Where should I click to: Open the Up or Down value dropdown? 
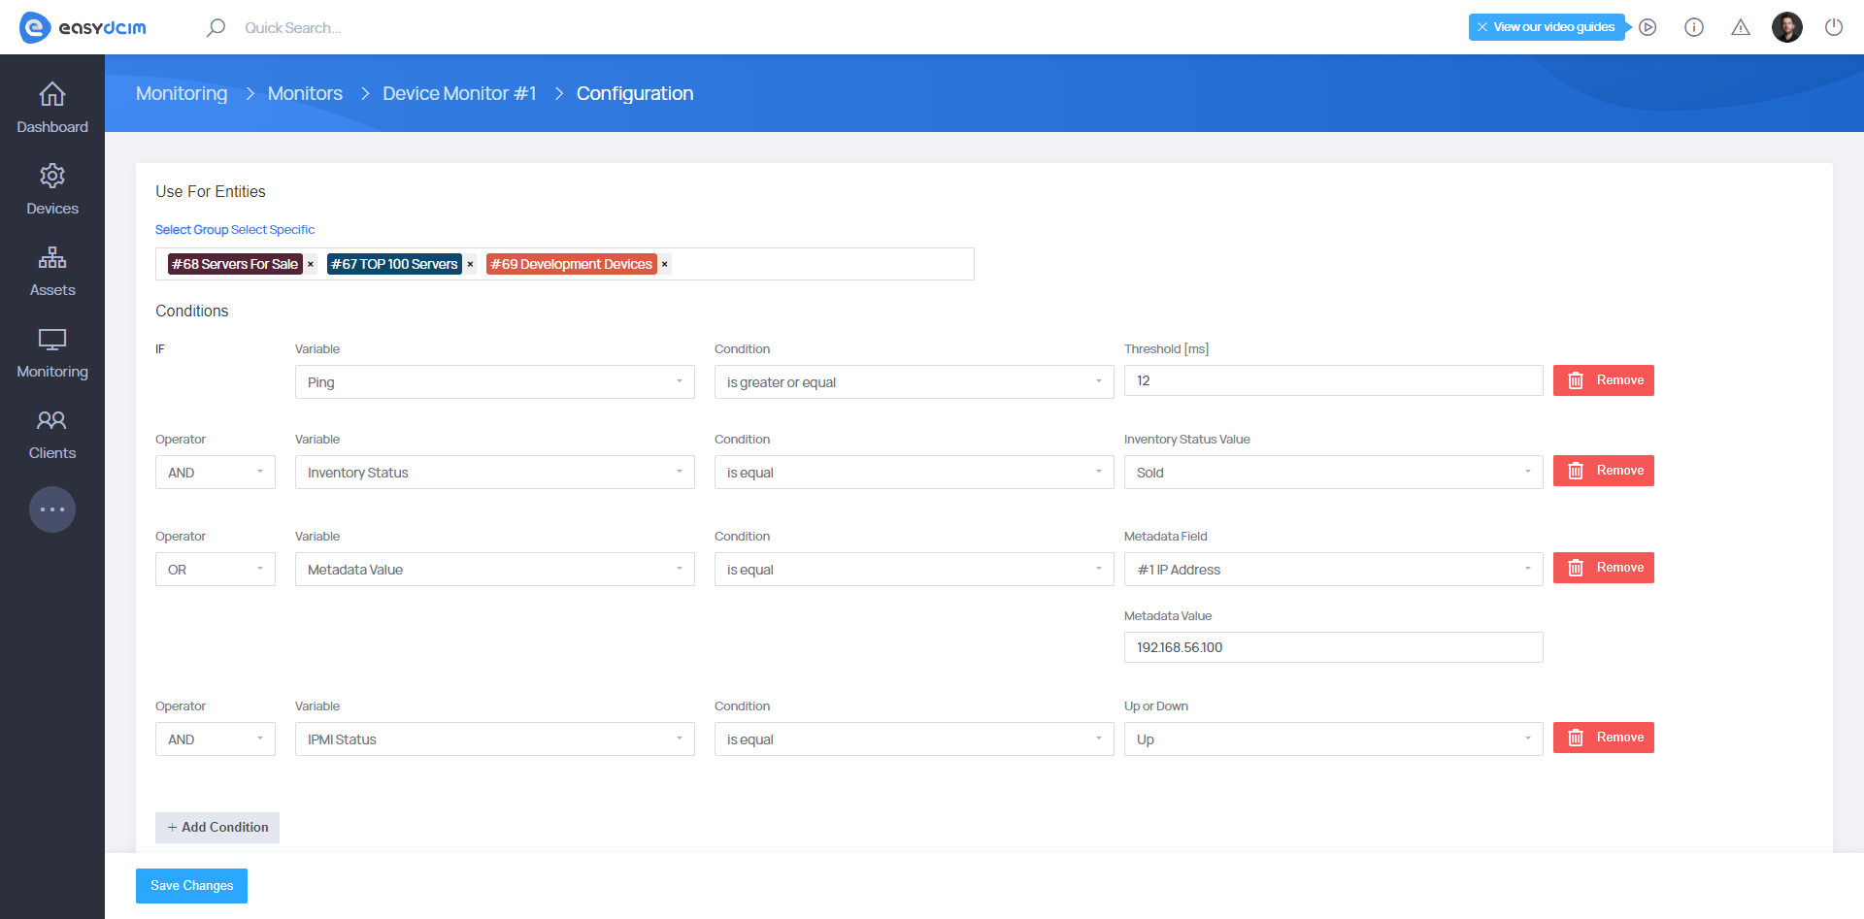[x=1334, y=739]
